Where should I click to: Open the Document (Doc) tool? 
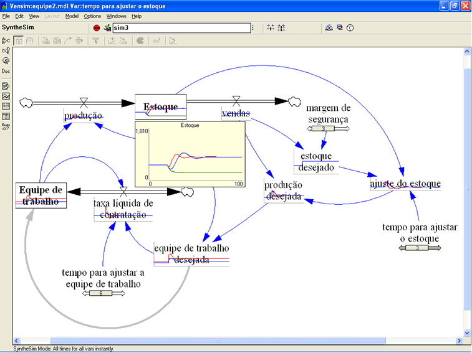pos(6,71)
